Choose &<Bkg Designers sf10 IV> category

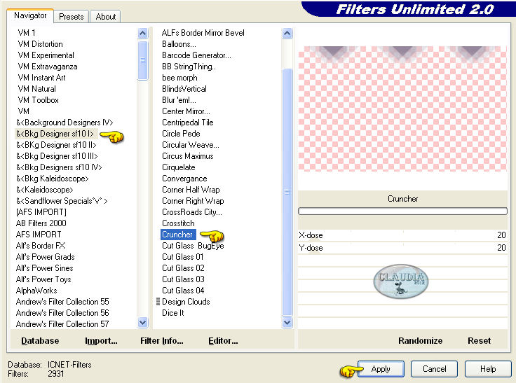[x=59, y=167]
